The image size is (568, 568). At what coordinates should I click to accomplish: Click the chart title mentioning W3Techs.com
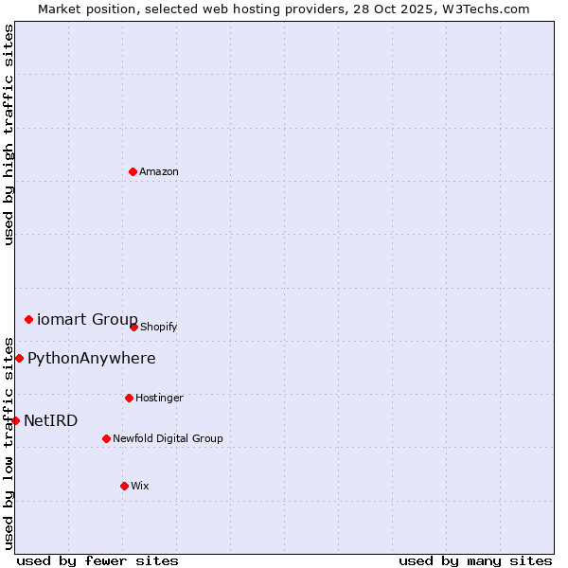[284, 9]
